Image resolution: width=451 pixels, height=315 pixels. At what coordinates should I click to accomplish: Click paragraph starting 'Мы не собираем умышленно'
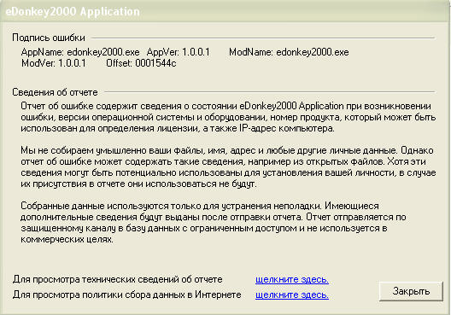click(228, 167)
